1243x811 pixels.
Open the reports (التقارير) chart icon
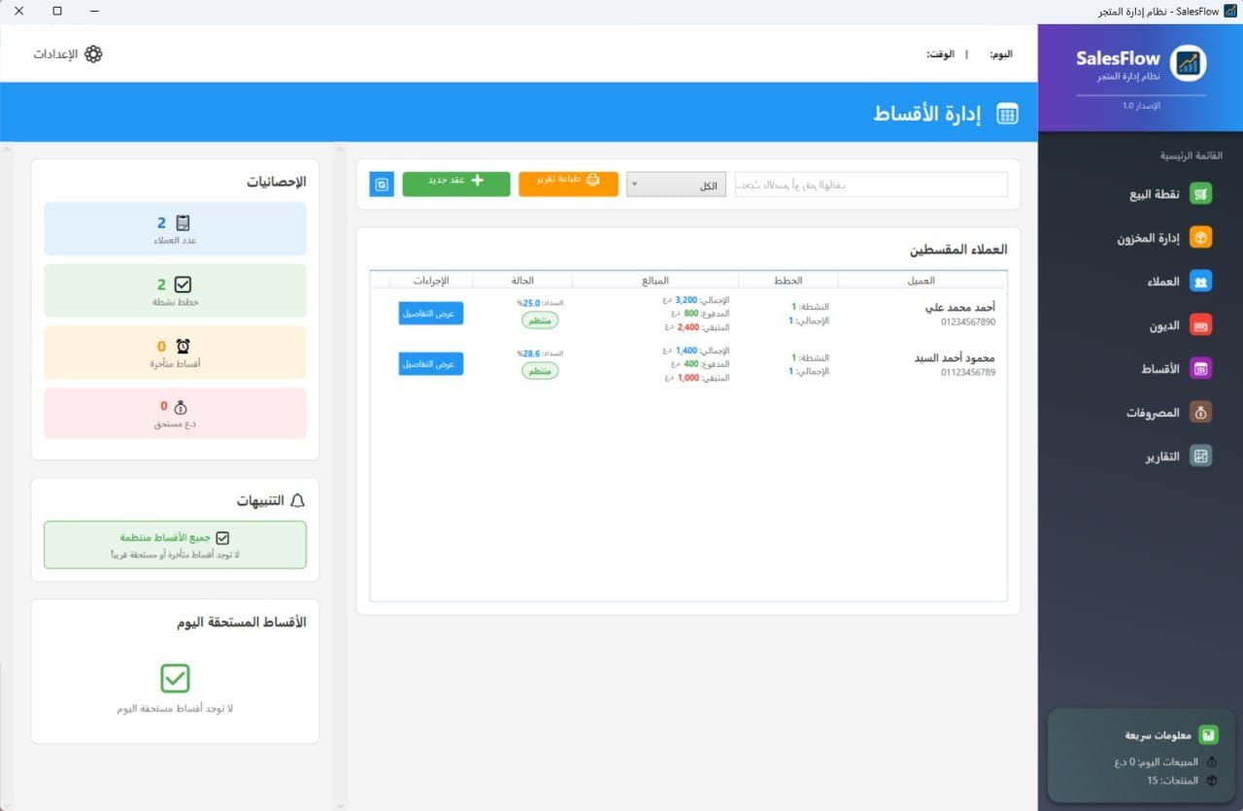[1201, 456]
